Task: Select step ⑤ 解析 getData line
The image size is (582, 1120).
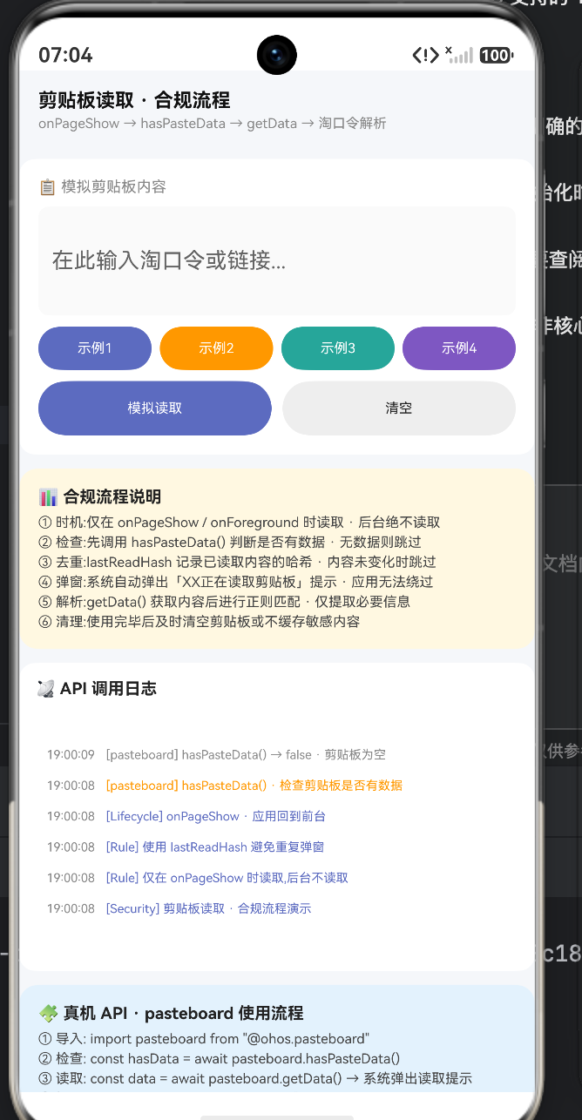Action: tap(225, 602)
